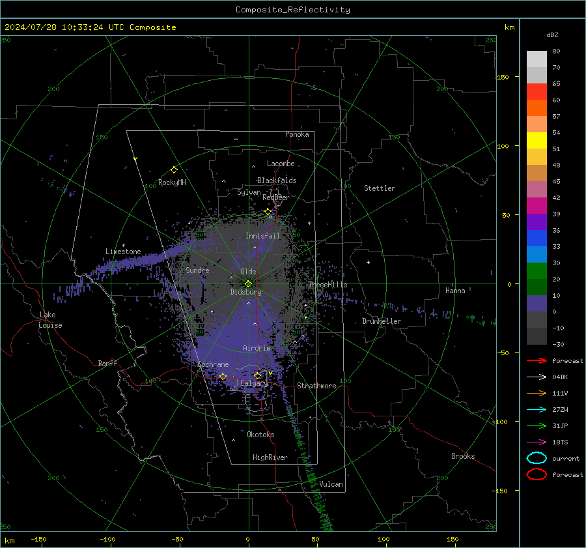Screen dimensions: 586x548
Task: Click the Airdrie city label
Action: tap(257, 348)
